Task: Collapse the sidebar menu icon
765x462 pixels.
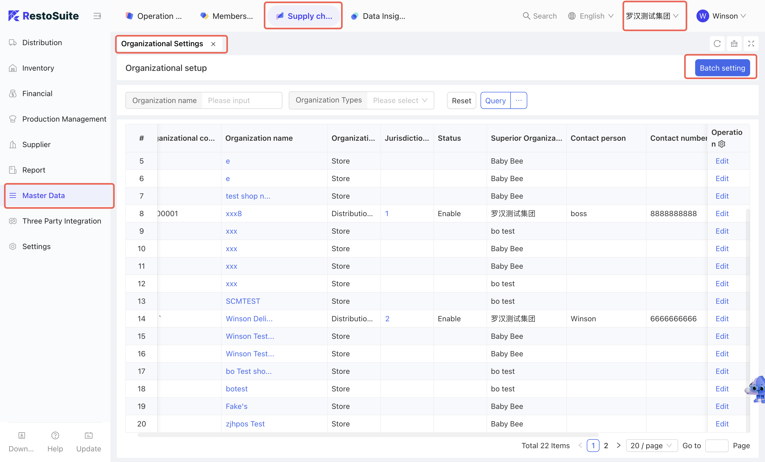Action: (97, 16)
